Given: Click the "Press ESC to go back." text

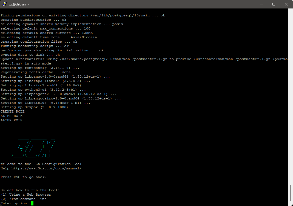Looking at the screenshot, I should (x=24, y=177).
